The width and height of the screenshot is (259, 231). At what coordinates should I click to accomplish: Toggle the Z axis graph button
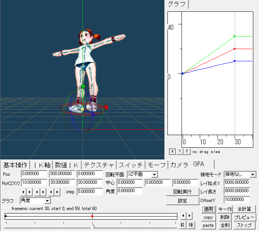(x=187, y=151)
